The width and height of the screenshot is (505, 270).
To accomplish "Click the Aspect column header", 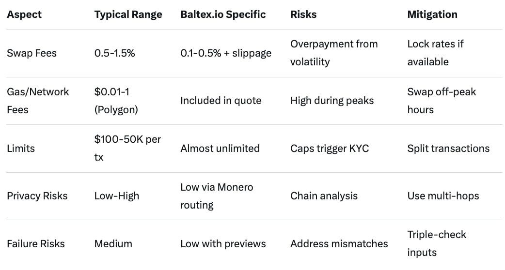I will pos(24,15).
